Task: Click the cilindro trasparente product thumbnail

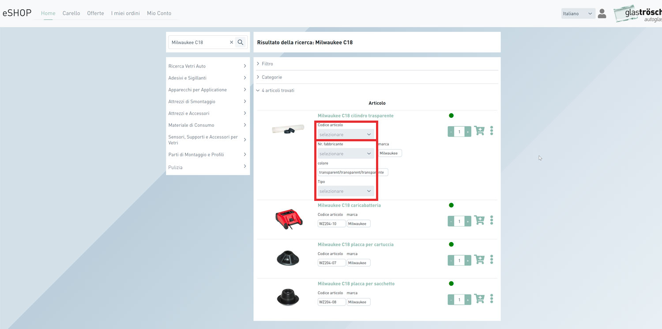Action: (x=288, y=129)
